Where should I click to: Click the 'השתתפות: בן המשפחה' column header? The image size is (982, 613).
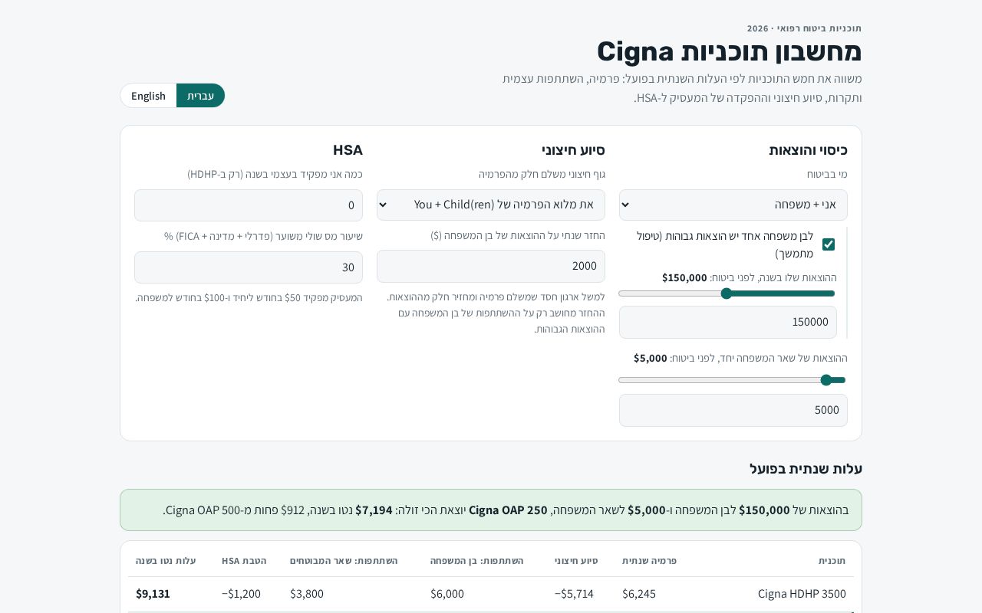pyautogui.click(x=476, y=561)
